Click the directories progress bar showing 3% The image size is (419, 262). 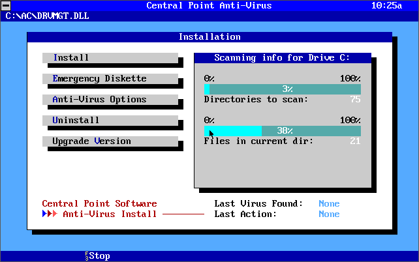tap(283, 89)
